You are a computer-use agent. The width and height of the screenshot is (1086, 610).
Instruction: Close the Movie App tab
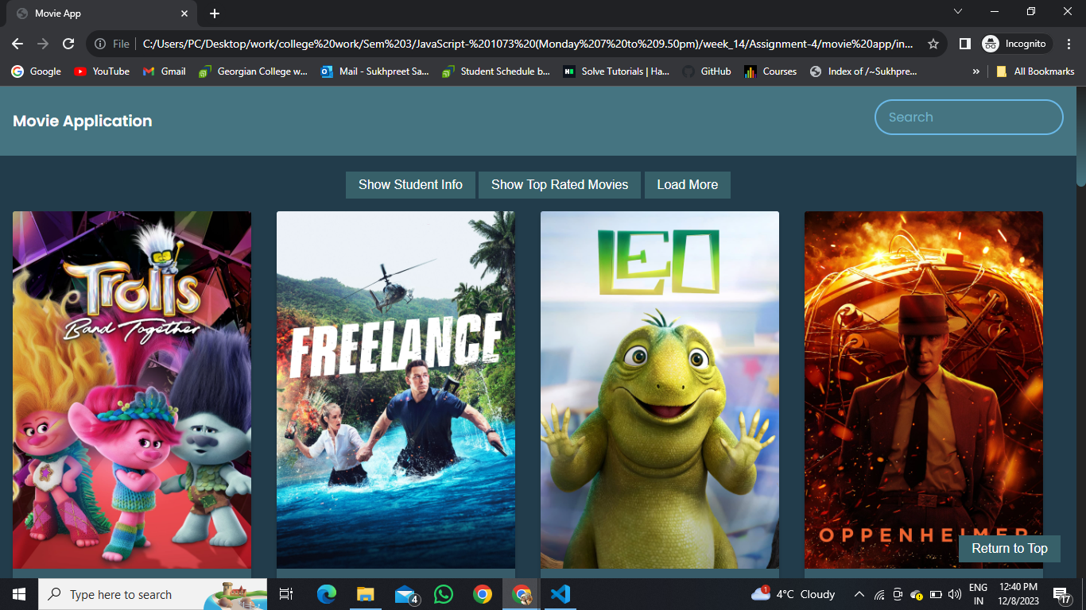tap(184, 14)
